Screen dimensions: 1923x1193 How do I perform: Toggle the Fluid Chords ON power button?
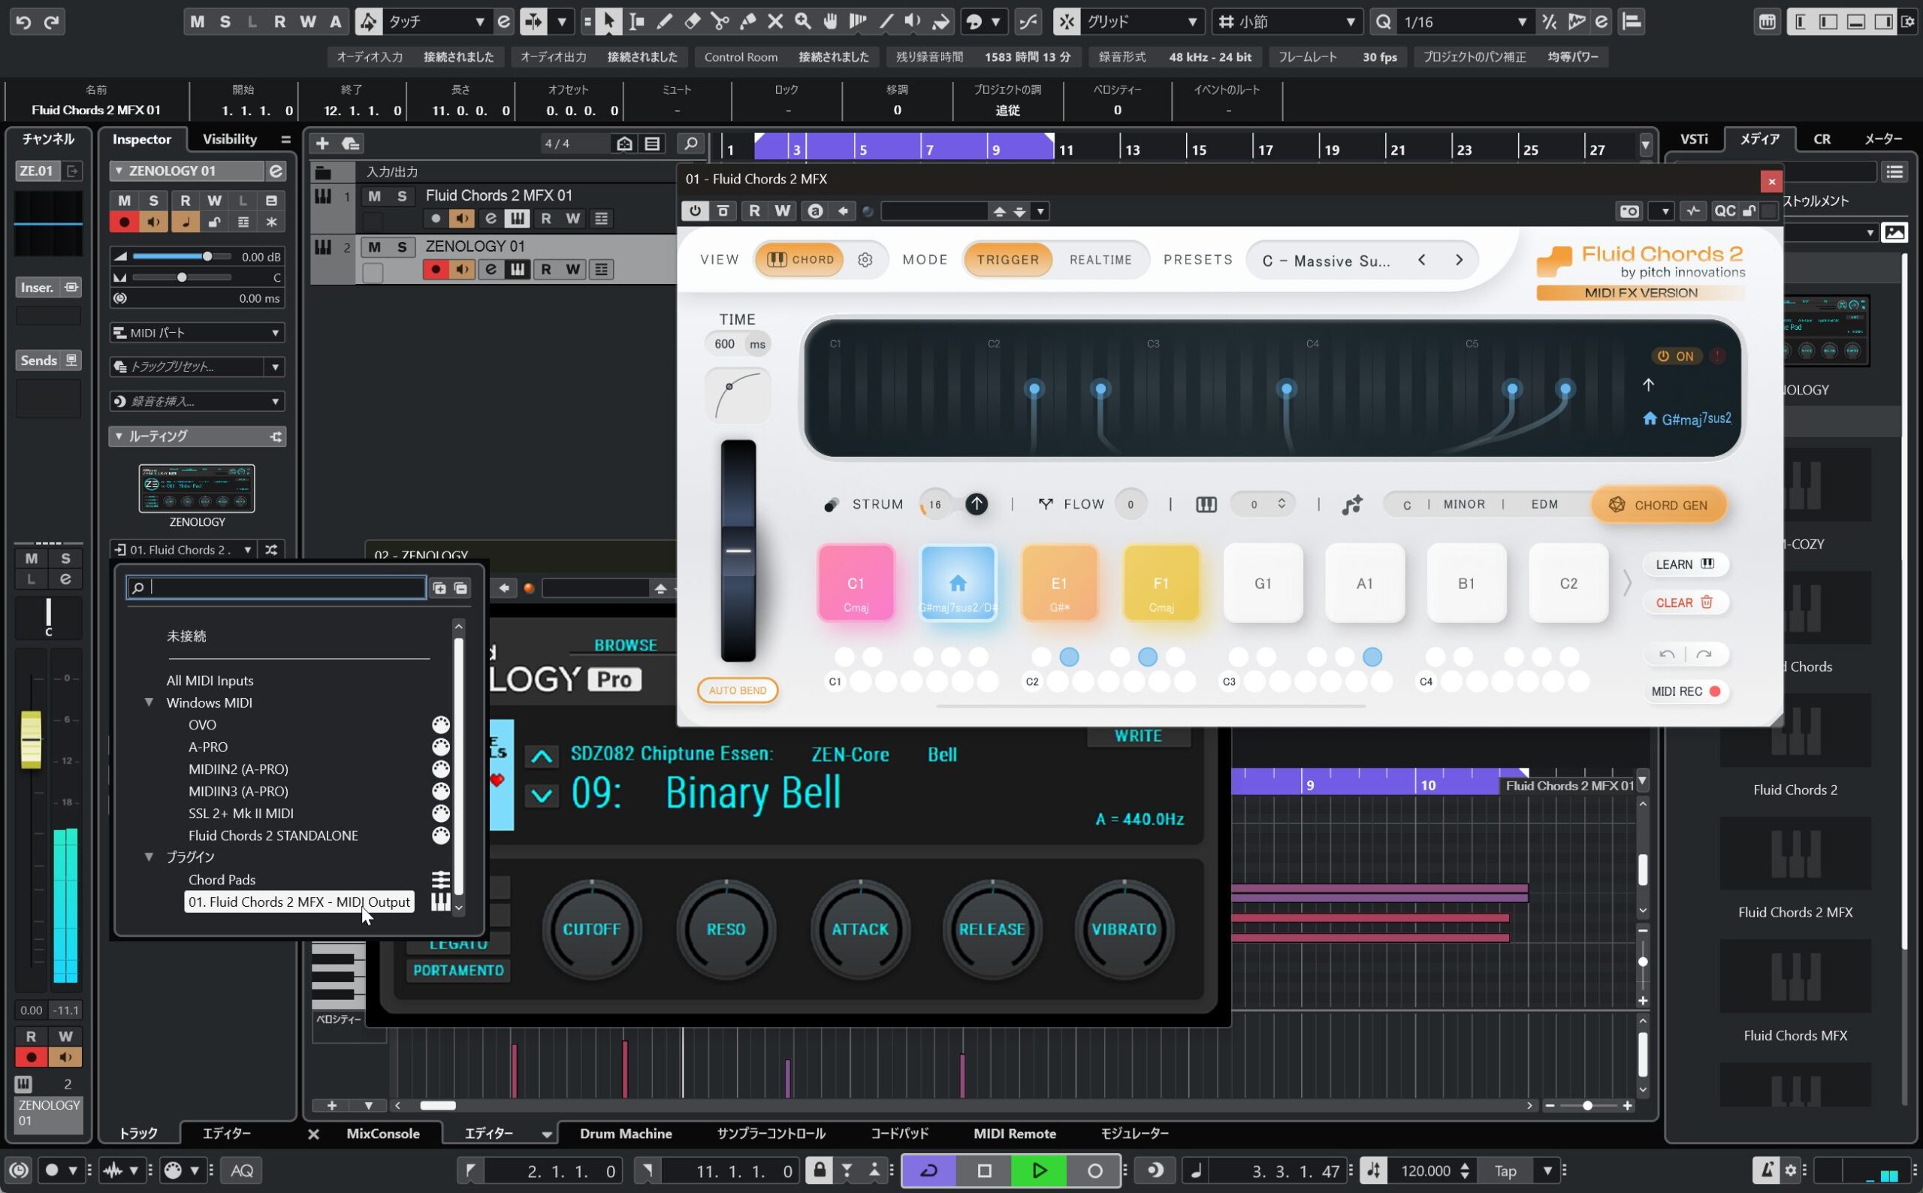tap(1675, 356)
